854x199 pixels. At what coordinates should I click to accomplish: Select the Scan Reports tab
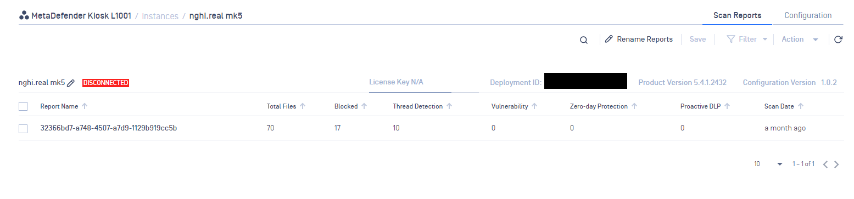click(x=737, y=15)
